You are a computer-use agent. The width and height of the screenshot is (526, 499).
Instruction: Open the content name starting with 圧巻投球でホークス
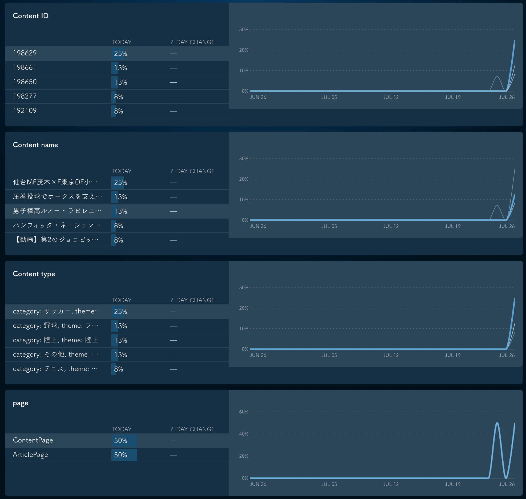tap(117, 197)
